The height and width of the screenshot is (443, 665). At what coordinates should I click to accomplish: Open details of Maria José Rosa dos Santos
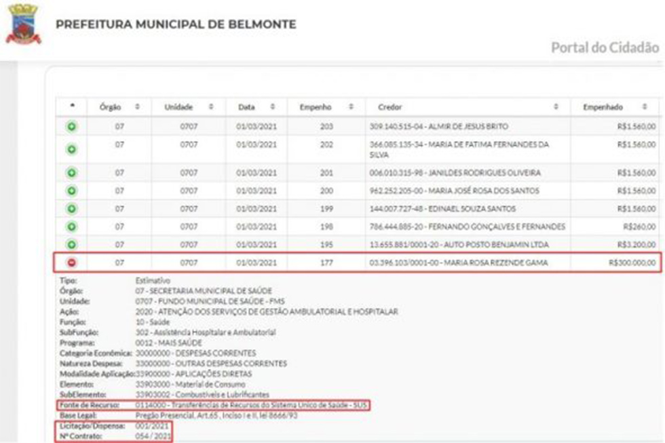tap(71, 191)
